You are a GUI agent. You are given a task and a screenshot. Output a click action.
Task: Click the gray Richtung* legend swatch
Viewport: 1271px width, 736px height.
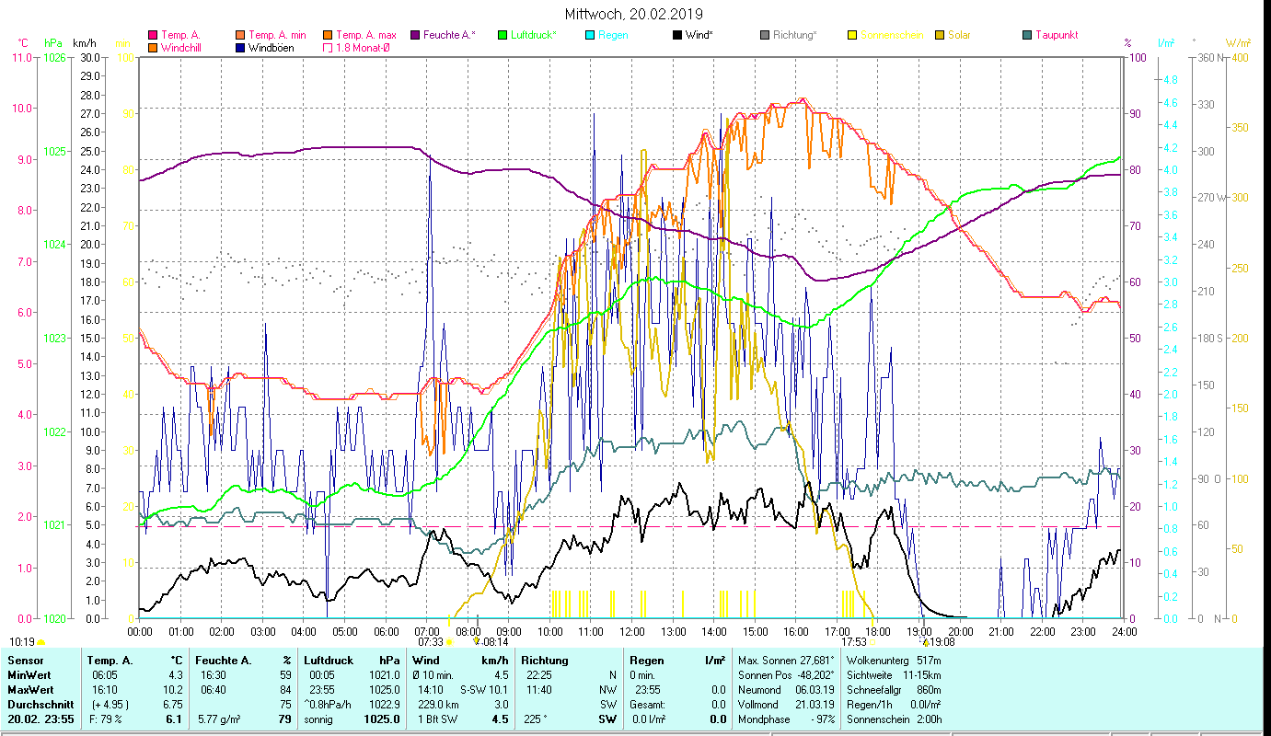point(764,35)
